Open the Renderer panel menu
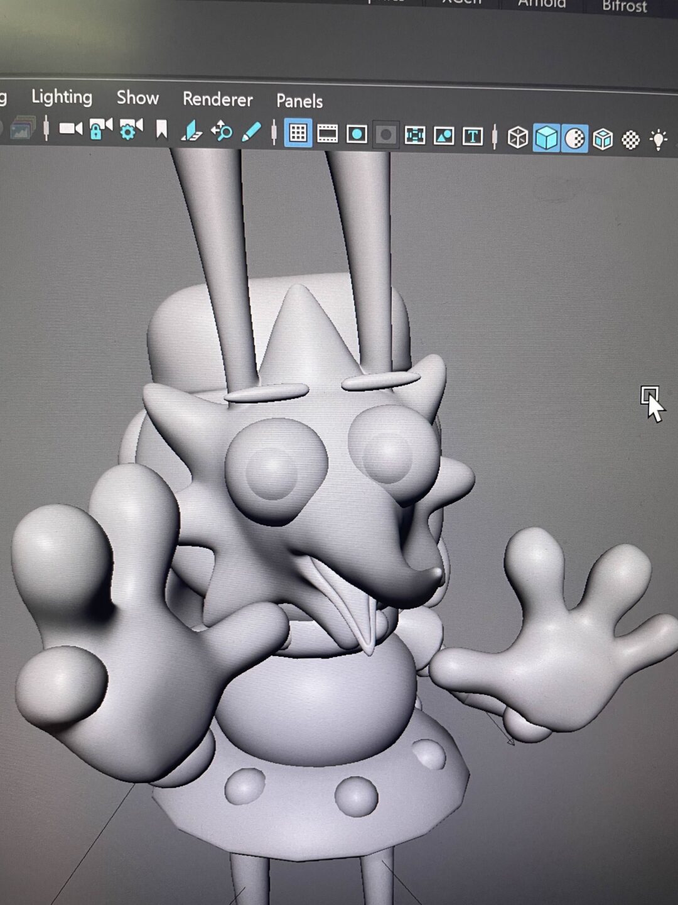This screenshot has width=678, height=905. pos(217,99)
